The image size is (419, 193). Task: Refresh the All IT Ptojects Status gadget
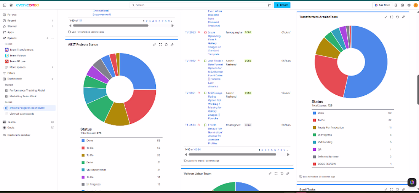[x=166, y=44]
